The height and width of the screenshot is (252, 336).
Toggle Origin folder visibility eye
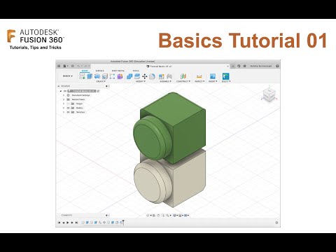pos(68,104)
